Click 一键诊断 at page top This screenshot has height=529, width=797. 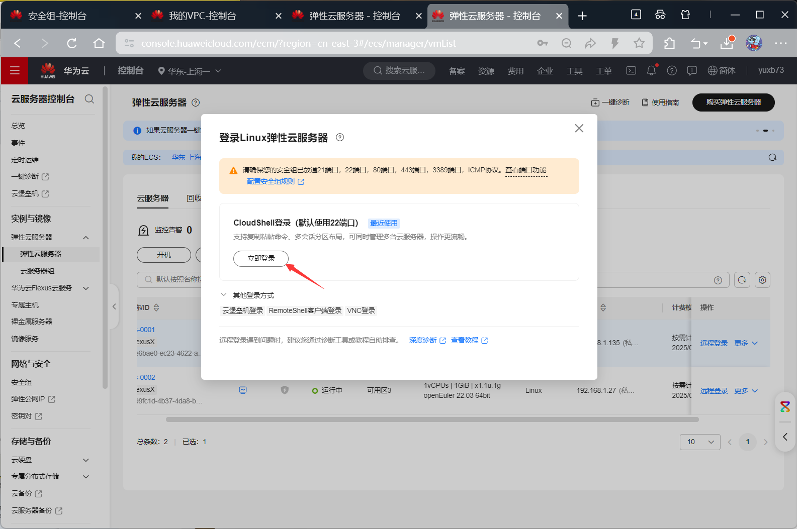point(610,102)
